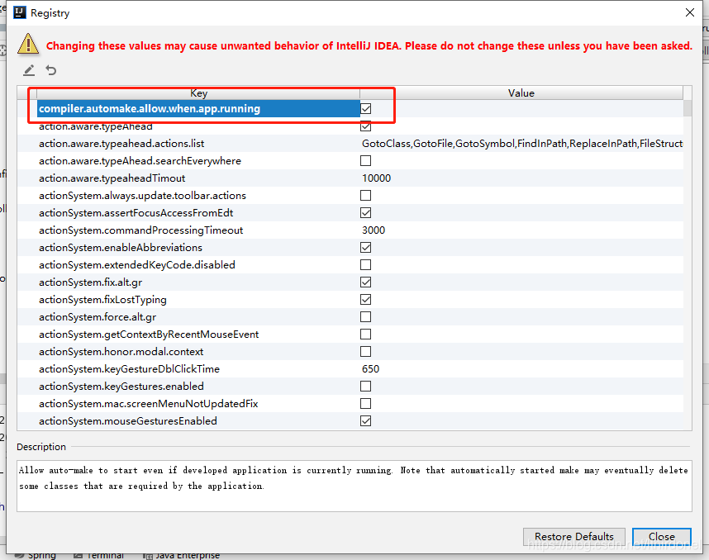The image size is (709, 560).
Task: Enable actionSystem.getContextByRecentMouseEvent checkbox
Action: pyautogui.click(x=366, y=335)
